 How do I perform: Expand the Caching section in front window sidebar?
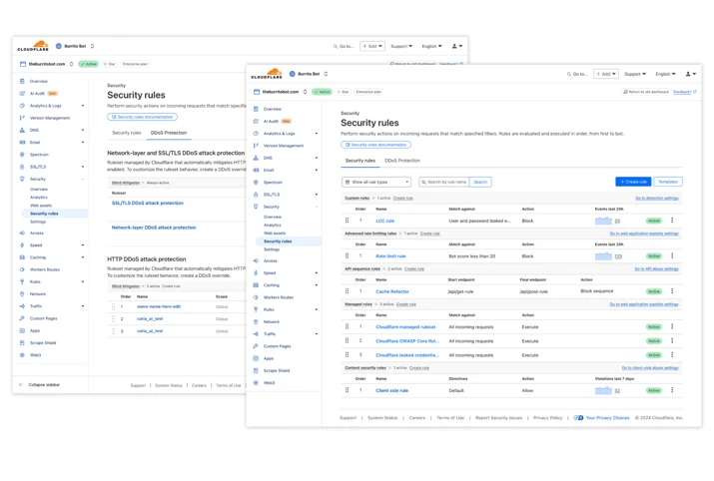(x=317, y=285)
